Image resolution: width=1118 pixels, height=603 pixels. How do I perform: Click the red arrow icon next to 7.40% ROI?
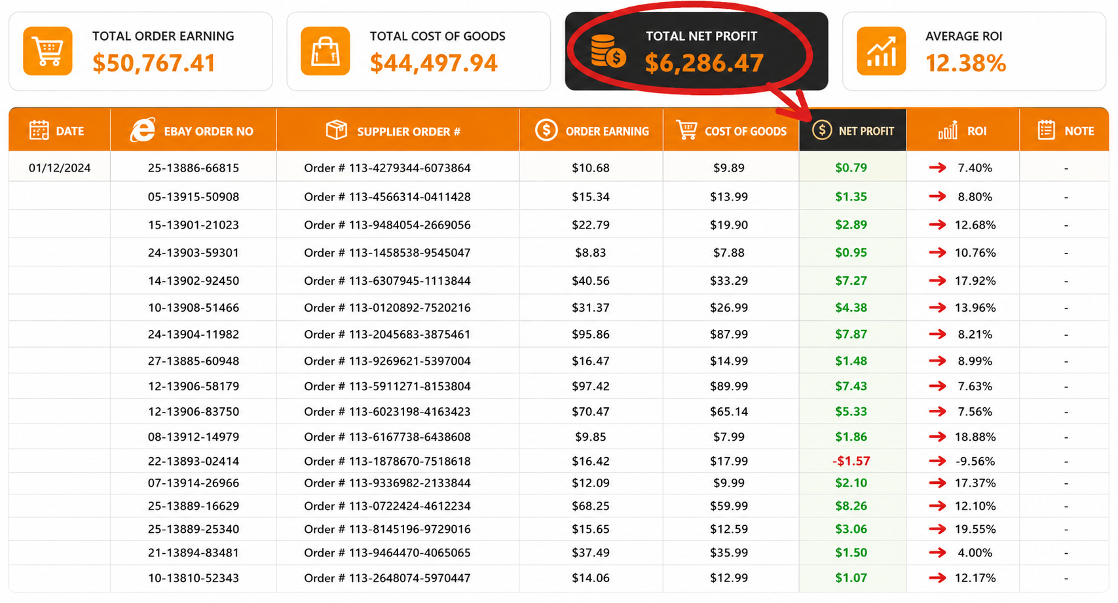coord(937,168)
